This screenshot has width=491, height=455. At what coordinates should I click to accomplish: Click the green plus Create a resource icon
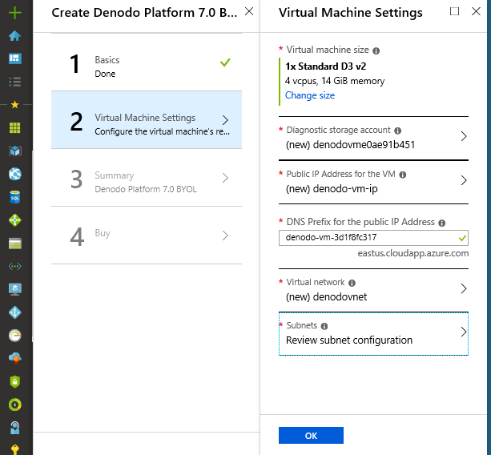coord(14,13)
